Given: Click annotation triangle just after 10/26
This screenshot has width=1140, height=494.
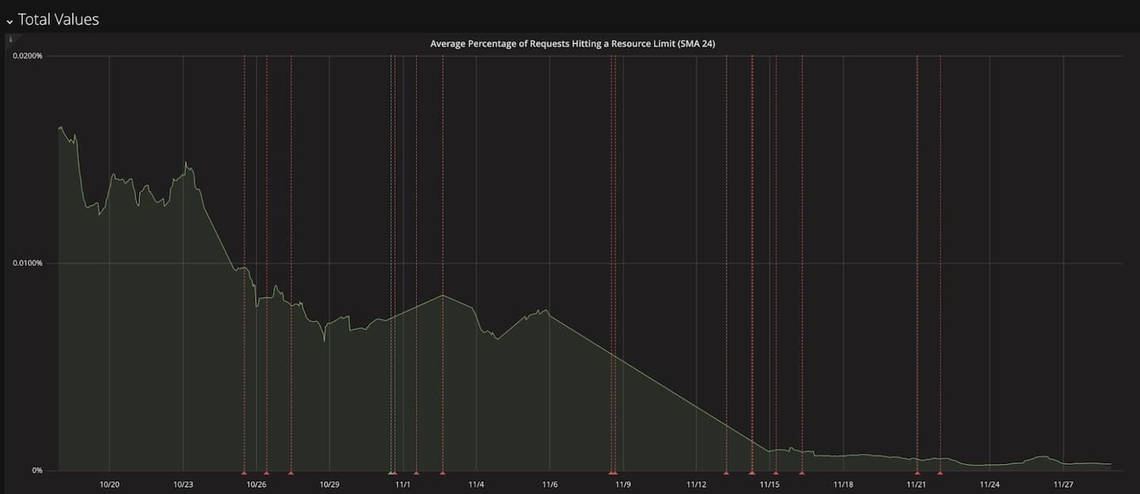Looking at the screenshot, I should coord(266,473).
